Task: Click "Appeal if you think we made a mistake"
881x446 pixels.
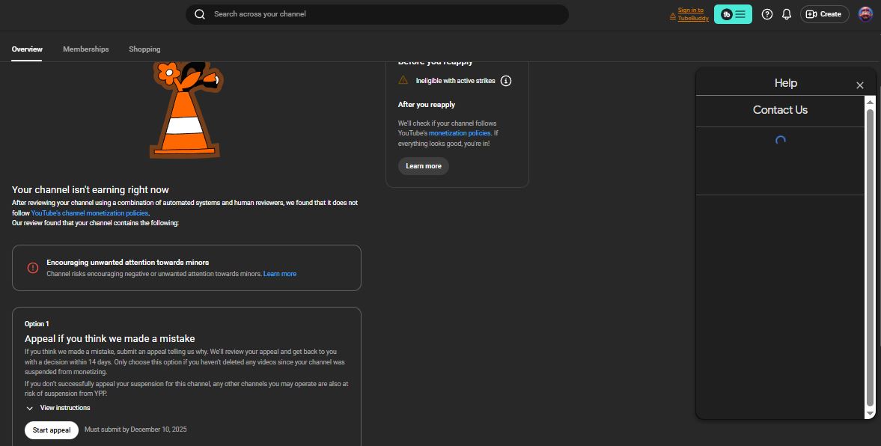Action: point(109,339)
